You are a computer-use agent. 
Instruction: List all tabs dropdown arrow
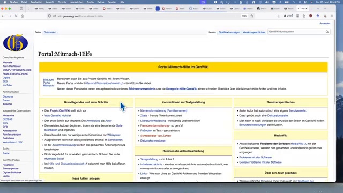(x=325, y=9)
